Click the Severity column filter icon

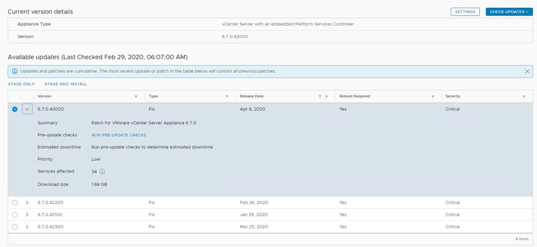[x=524, y=96]
